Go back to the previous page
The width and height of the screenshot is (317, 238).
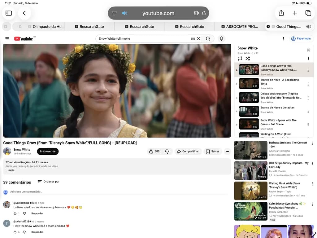tap(24, 13)
